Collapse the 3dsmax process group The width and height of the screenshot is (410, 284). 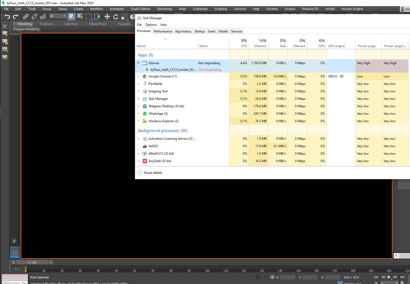tap(138, 63)
